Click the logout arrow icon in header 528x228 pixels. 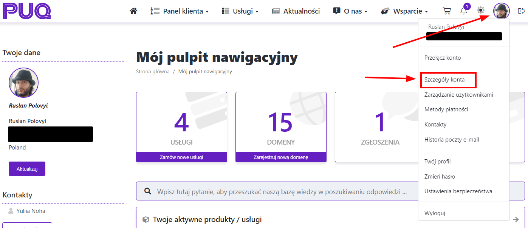pyautogui.click(x=521, y=11)
